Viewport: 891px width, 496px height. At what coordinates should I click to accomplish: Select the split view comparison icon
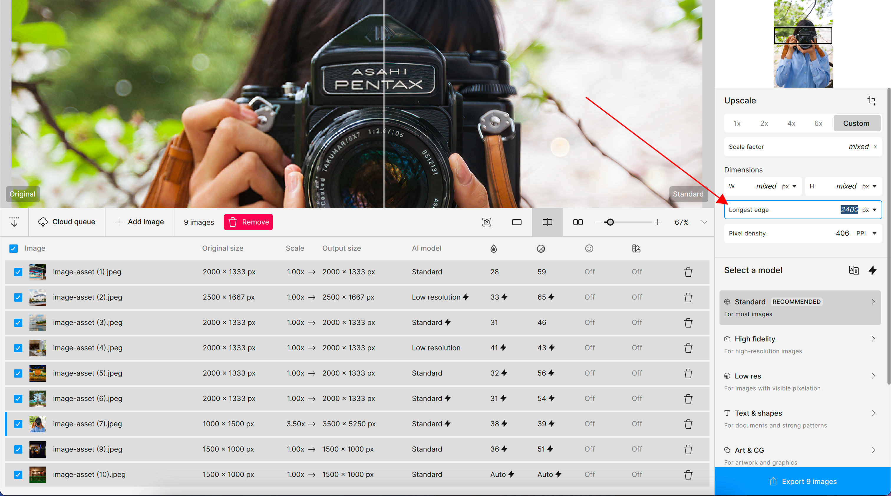tap(547, 222)
